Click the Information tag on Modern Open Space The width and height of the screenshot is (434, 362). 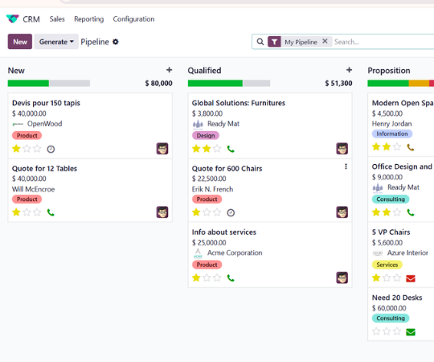392,134
